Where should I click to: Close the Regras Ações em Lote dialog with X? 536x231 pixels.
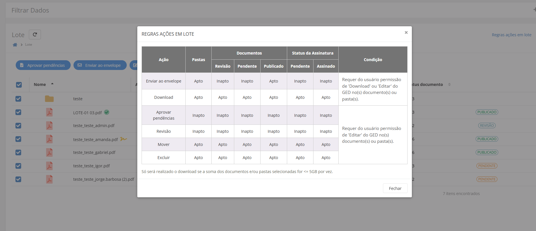click(406, 33)
